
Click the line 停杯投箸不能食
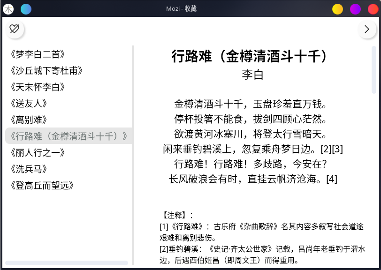tap(250, 119)
